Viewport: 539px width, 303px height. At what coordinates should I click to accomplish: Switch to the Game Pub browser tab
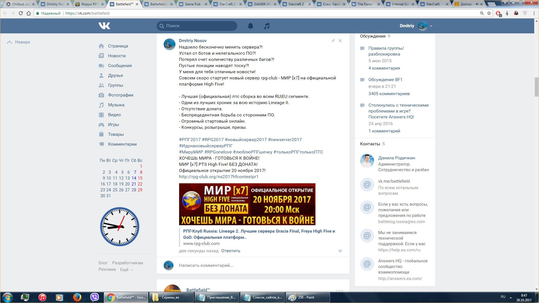(192, 4)
